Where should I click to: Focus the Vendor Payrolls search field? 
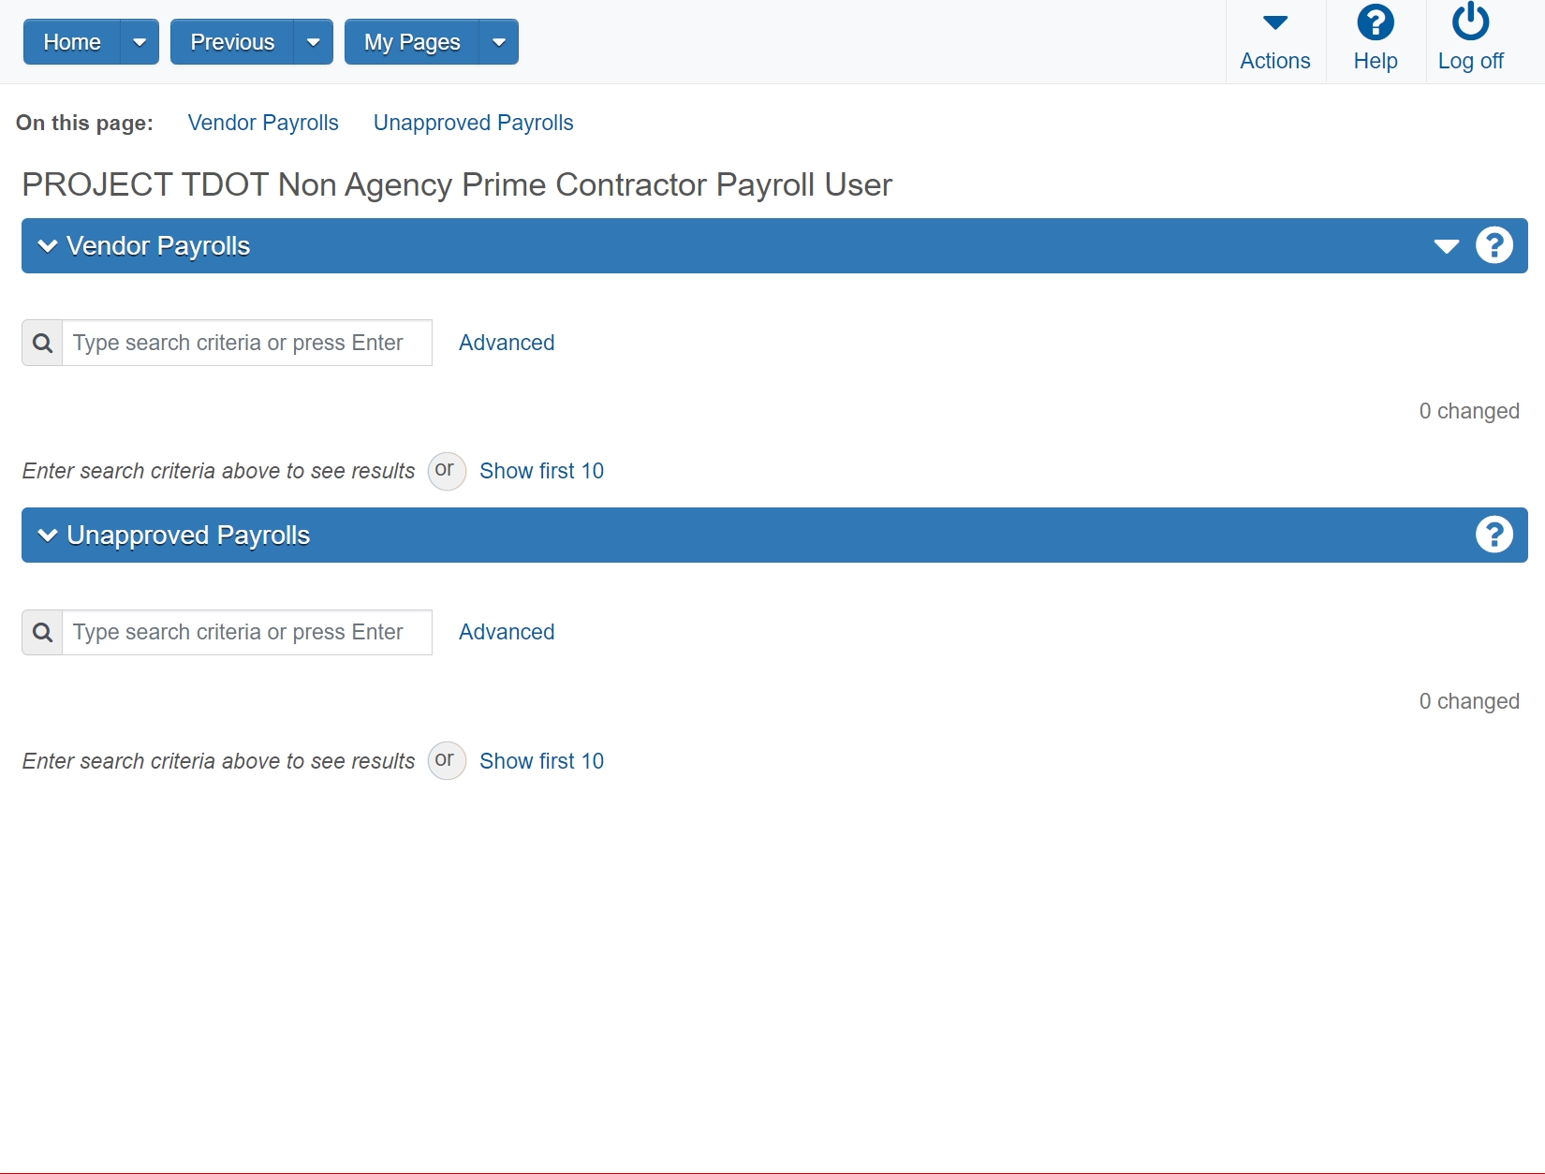pyautogui.click(x=247, y=343)
